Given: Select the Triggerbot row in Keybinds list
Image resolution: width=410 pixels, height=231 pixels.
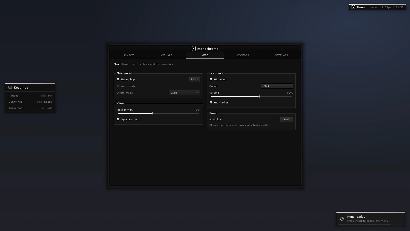Looking at the screenshot, I should [30, 108].
